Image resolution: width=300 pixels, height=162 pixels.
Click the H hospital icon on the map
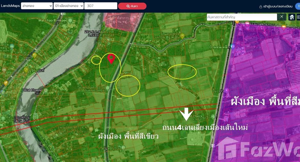91,129
